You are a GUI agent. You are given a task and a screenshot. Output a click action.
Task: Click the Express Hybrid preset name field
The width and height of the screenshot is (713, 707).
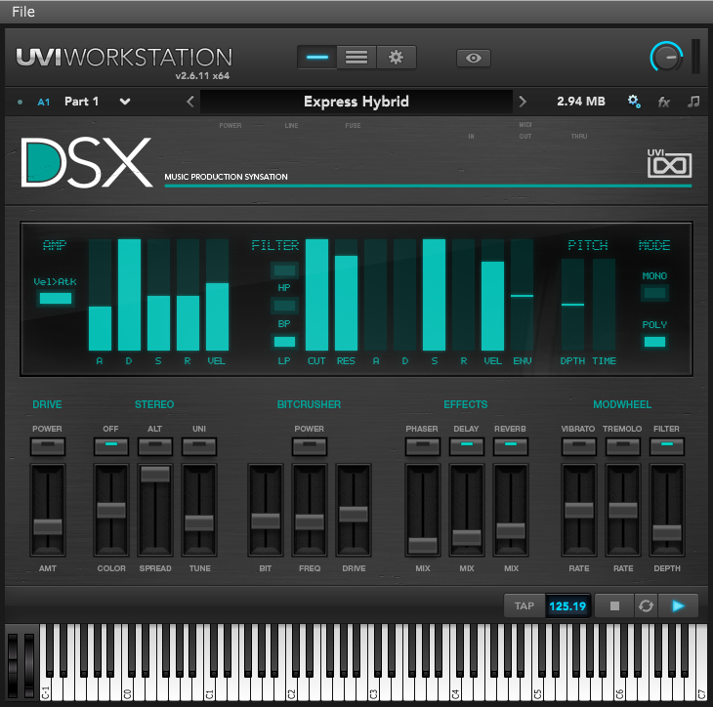[x=356, y=102]
